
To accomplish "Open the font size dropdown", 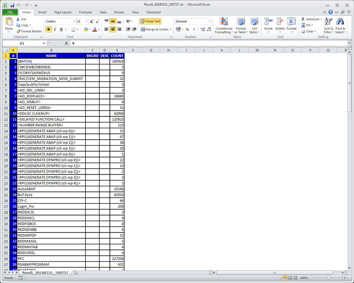I will coord(86,21).
